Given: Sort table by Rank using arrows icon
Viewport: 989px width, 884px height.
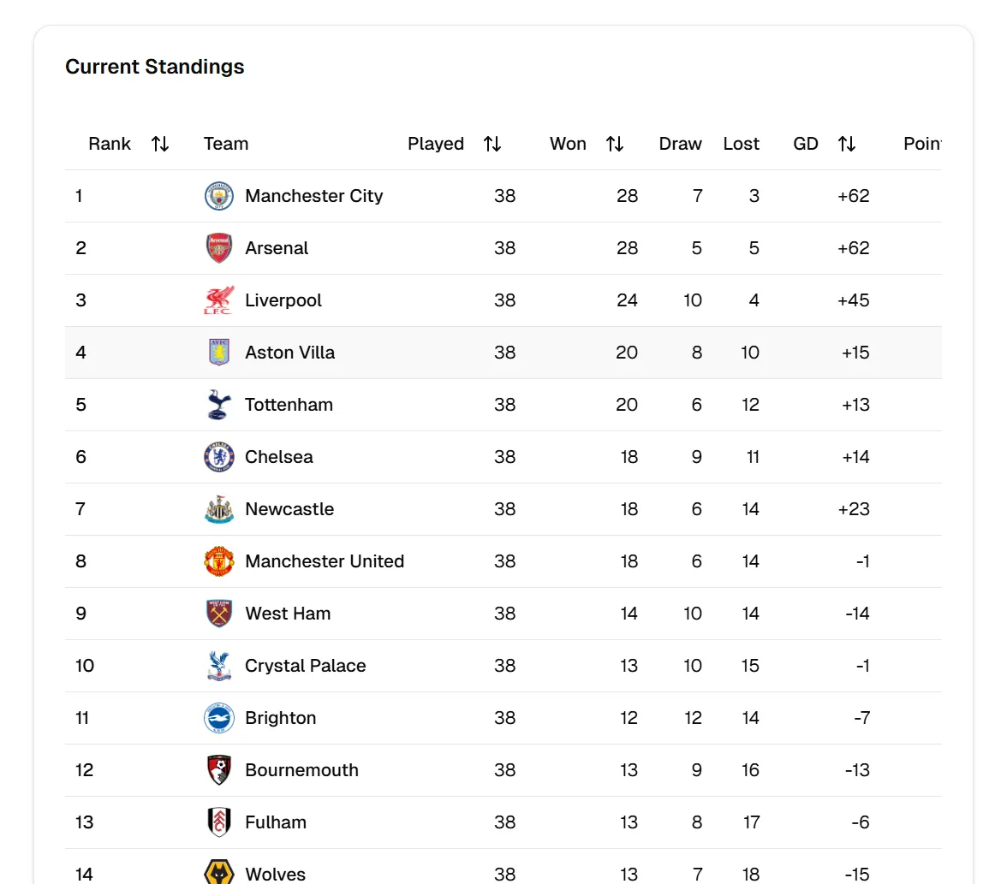Looking at the screenshot, I should (160, 144).
